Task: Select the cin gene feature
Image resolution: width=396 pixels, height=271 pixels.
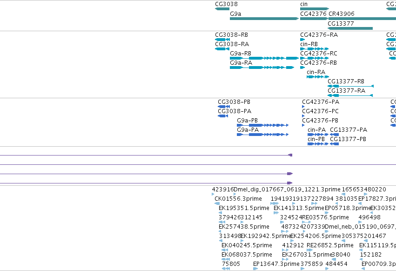Action: [315, 9]
